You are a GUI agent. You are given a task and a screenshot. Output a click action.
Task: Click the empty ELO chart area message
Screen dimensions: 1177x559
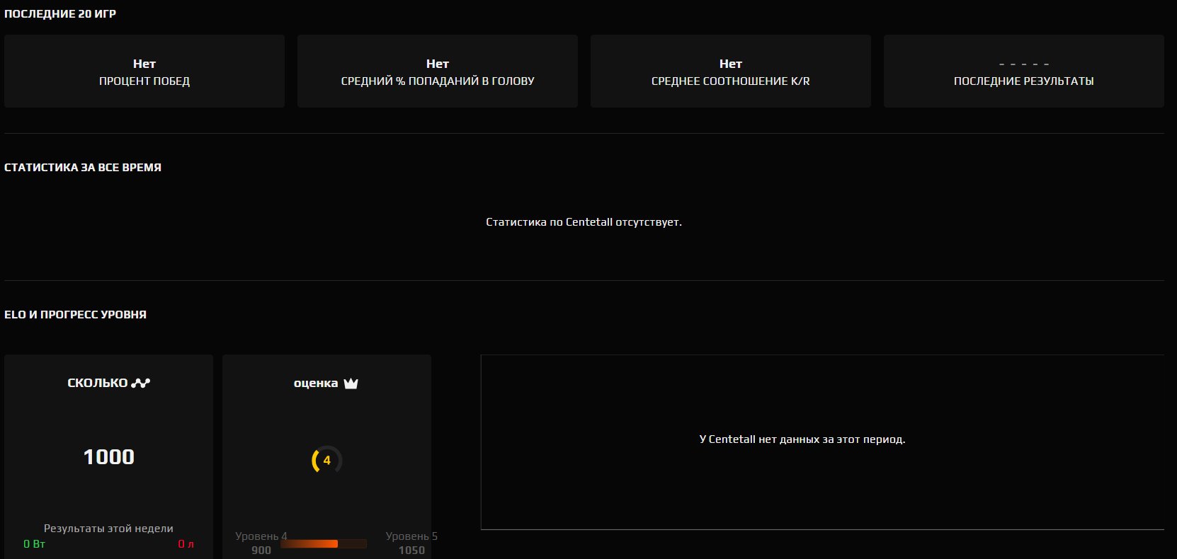pos(802,439)
